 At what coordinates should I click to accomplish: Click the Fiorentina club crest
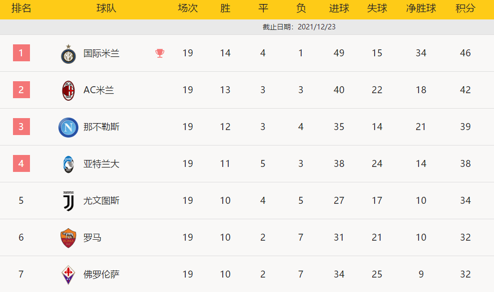coord(68,275)
